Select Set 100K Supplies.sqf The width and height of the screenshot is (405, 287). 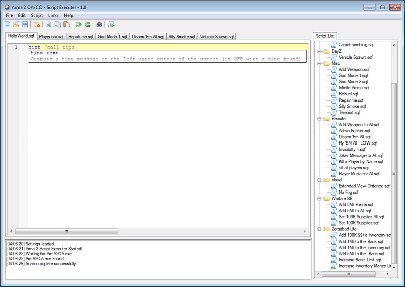point(358,223)
